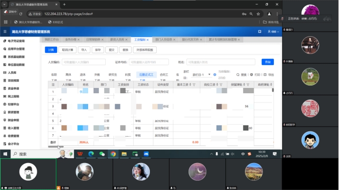Switch to the 银行代发文件 tab
Screen dimensions: 339x190
point(190,40)
